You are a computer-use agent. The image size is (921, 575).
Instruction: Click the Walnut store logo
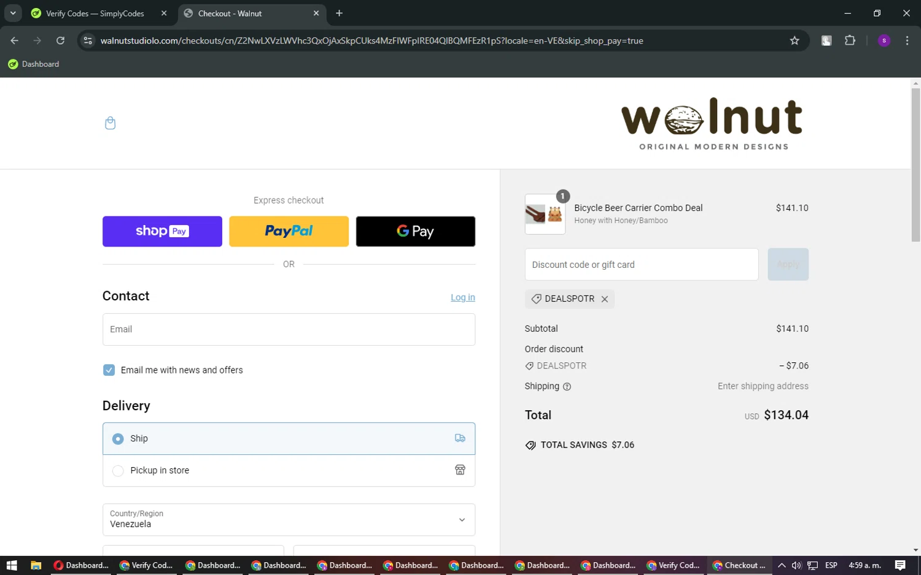coord(712,123)
